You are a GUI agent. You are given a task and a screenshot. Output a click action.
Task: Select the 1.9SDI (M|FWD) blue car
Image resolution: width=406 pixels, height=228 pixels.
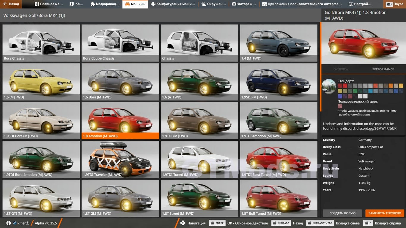278,82
